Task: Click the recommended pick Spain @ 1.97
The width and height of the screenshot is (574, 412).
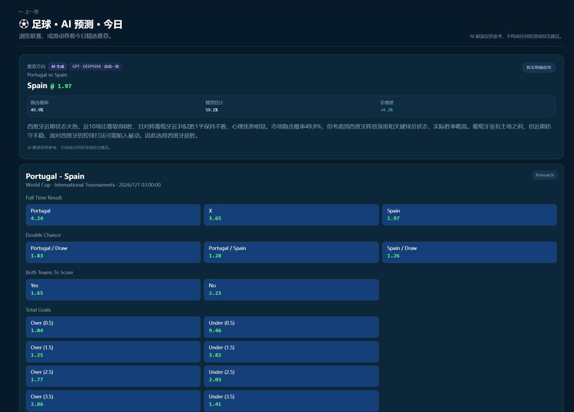Action: (49, 86)
